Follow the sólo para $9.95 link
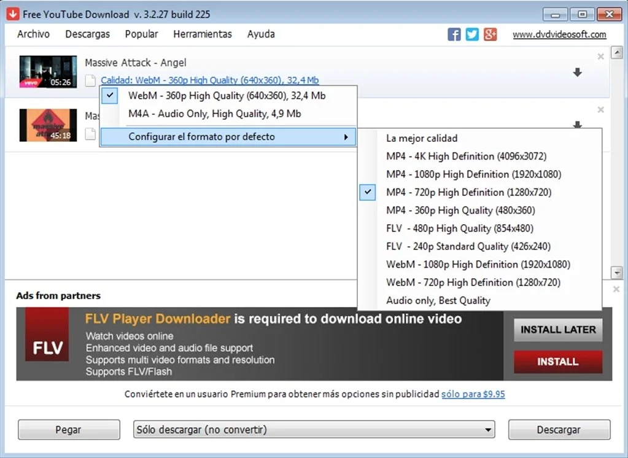Image resolution: width=628 pixels, height=458 pixels. point(473,394)
